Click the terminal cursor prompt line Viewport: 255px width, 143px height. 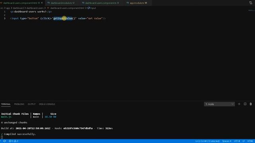tap(2, 137)
